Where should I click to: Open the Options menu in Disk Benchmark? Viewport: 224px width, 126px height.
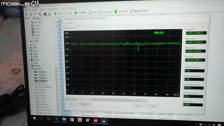pos(70,23)
